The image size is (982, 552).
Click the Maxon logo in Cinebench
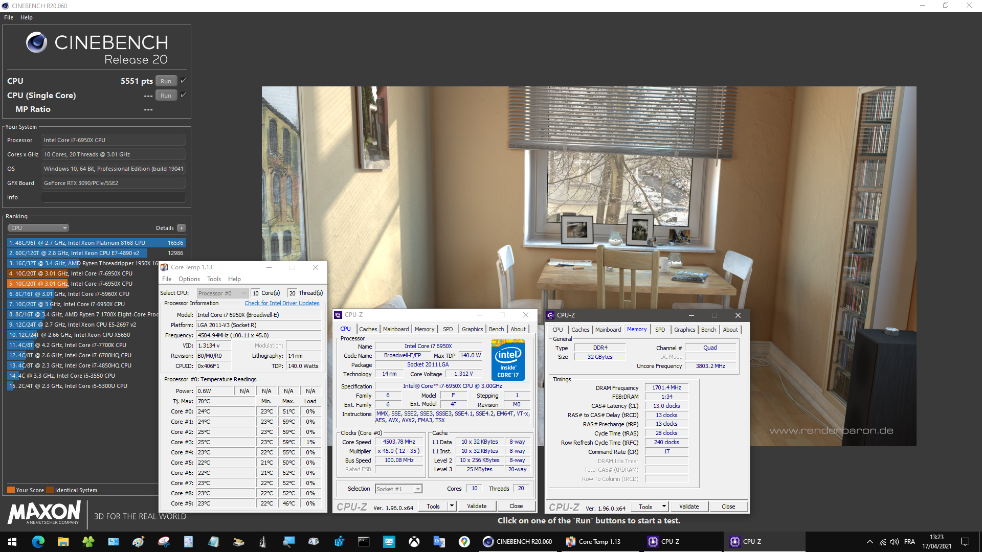click(44, 513)
